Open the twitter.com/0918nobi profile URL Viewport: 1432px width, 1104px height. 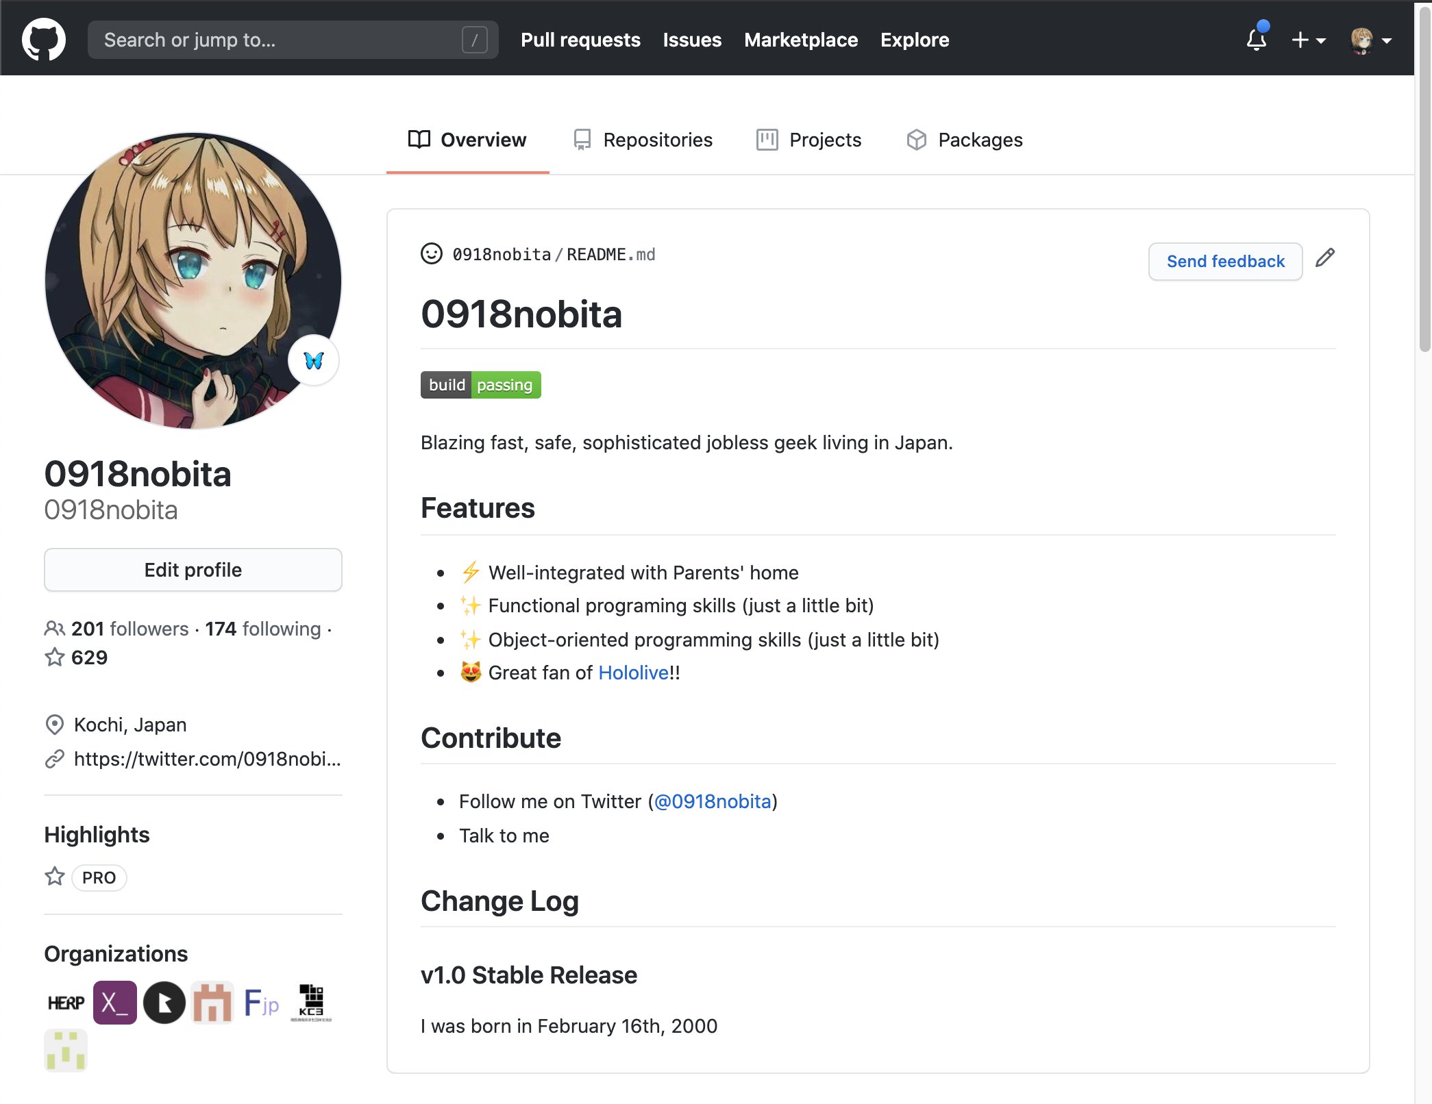click(x=208, y=759)
